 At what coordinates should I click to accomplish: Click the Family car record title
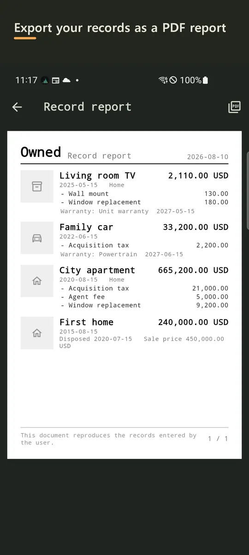[86, 227]
